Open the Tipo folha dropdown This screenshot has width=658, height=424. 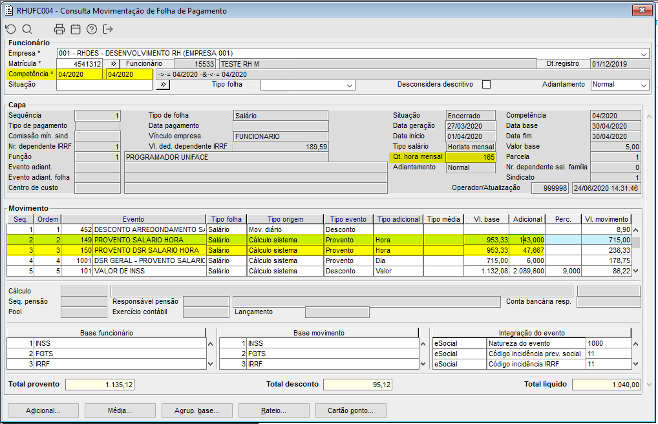click(x=350, y=85)
